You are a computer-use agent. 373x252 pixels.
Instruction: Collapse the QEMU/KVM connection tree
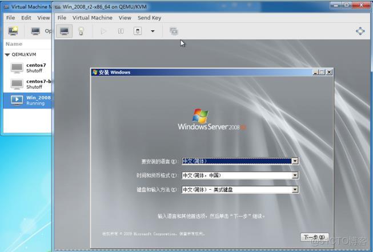click(7, 55)
